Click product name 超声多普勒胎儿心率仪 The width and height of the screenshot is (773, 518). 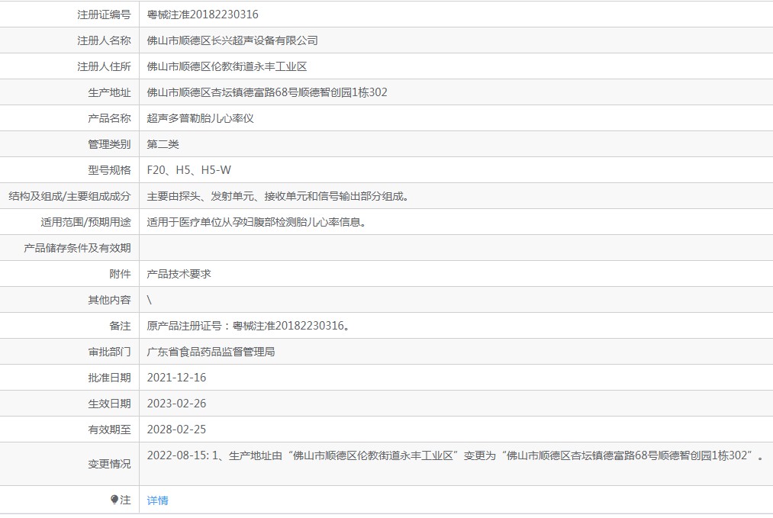click(x=200, y=118)
